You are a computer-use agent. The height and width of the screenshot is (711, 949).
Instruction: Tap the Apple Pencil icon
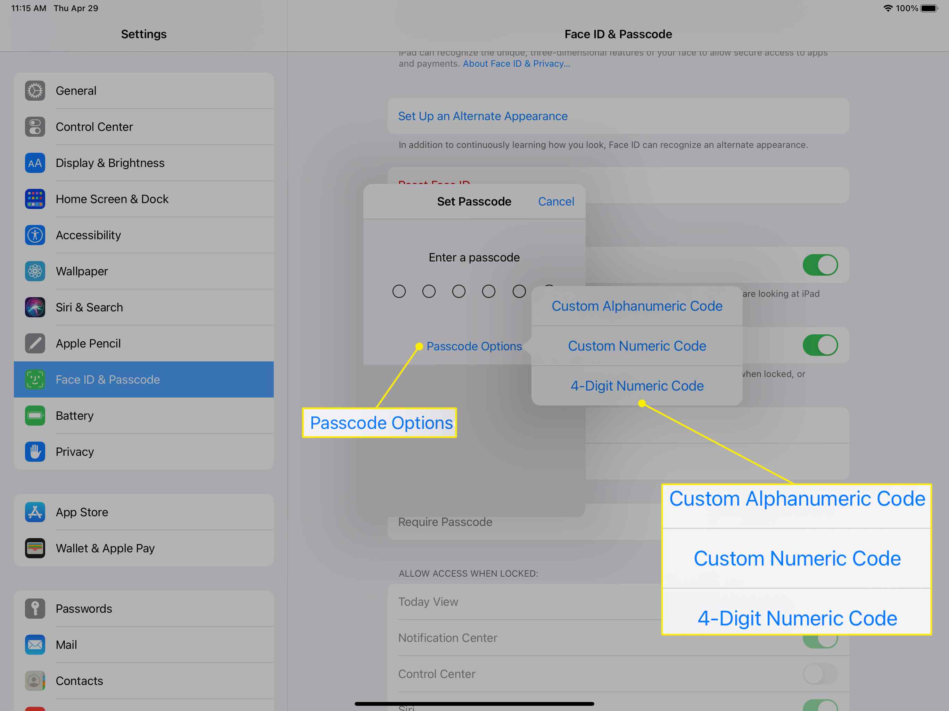[x=35, y=343]
